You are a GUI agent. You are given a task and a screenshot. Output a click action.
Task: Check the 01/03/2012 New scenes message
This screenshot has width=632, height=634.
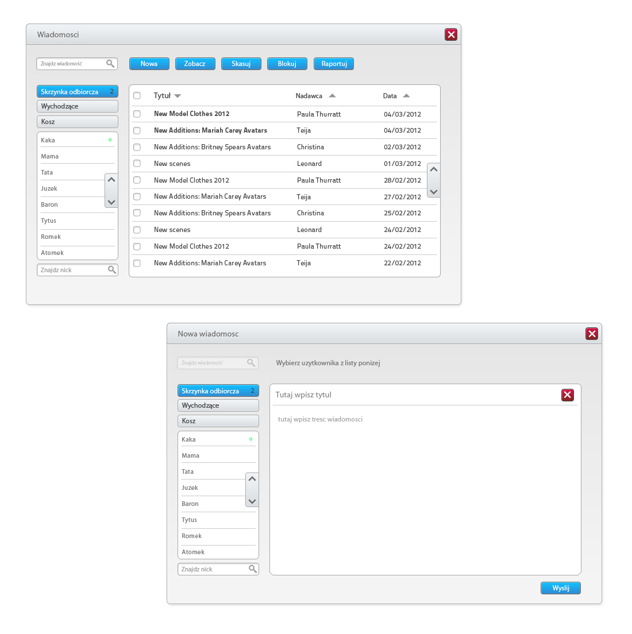[137, 163]
